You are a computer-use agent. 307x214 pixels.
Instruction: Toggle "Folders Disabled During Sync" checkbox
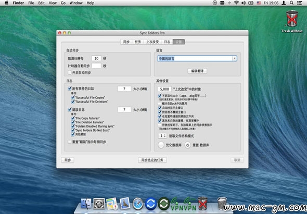pyautogui.click(x=73, y=126)
